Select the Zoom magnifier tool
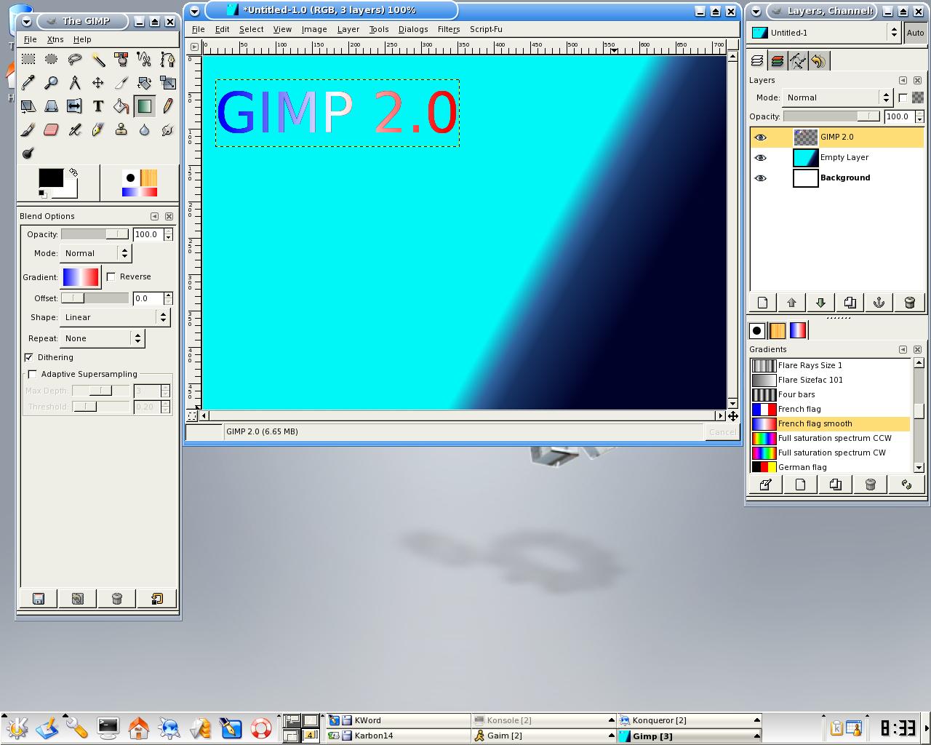This screenshot has height=745, width=931. (52, 82)
